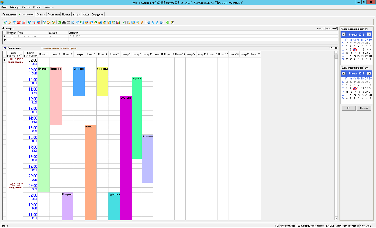This screenshot has width=376, height=228.
Task: Open search with binoculars icon
Action: pyautogui.click(x=64, y=22)
